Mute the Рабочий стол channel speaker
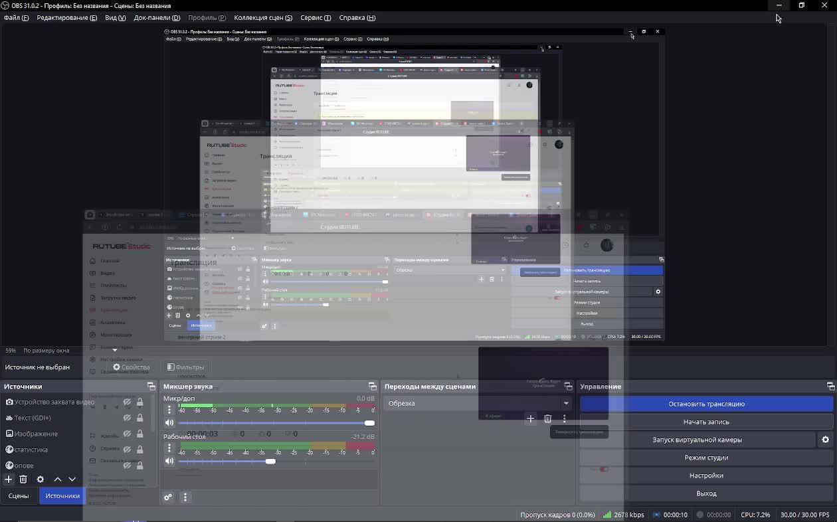The width and height of the screenshot is (837, 522). 169,461
